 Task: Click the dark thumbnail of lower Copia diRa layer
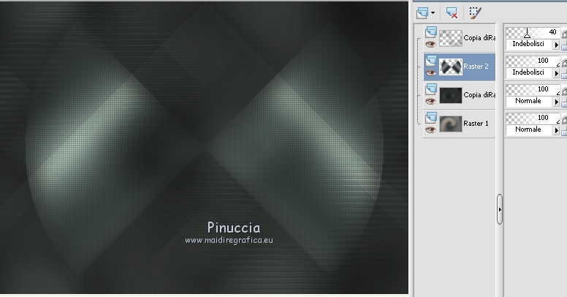[451, 95]
